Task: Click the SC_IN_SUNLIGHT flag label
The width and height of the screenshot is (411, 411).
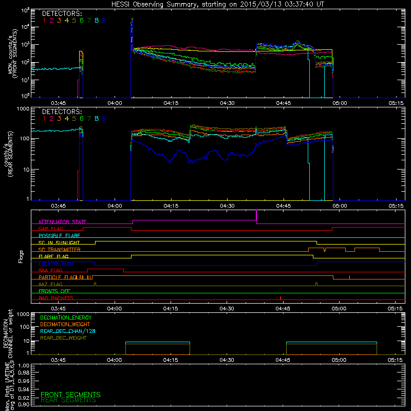Action: coord(59,242)
